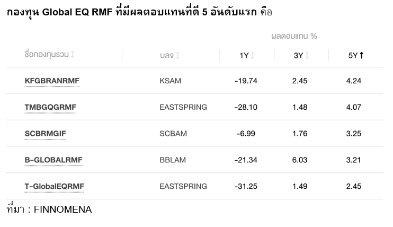Screen dimensions: 393x227
Task: Click BBLAM asset manager cell
Action: click(173, 160)
